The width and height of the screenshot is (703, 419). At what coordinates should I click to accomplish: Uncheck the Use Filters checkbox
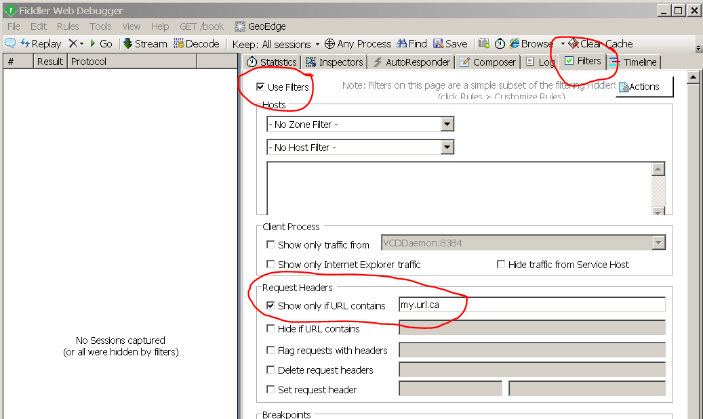click(260, 87)
